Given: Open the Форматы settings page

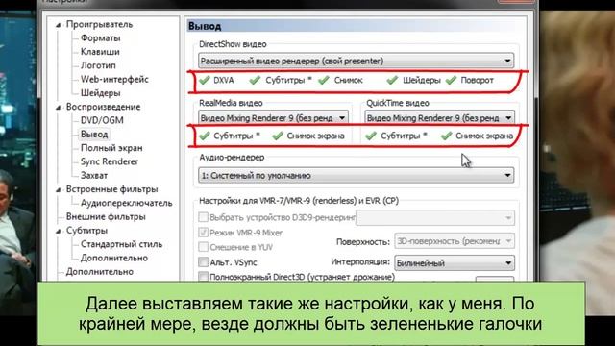Looking at the screenshot, I should 100,38.
